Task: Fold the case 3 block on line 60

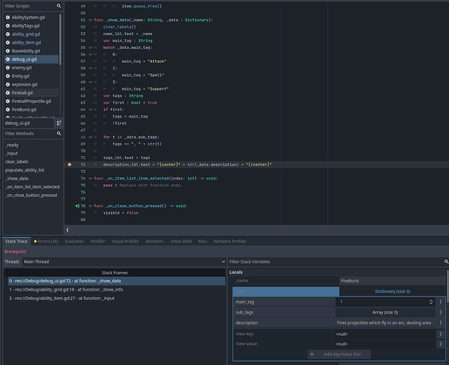Action: coord(90,82)
